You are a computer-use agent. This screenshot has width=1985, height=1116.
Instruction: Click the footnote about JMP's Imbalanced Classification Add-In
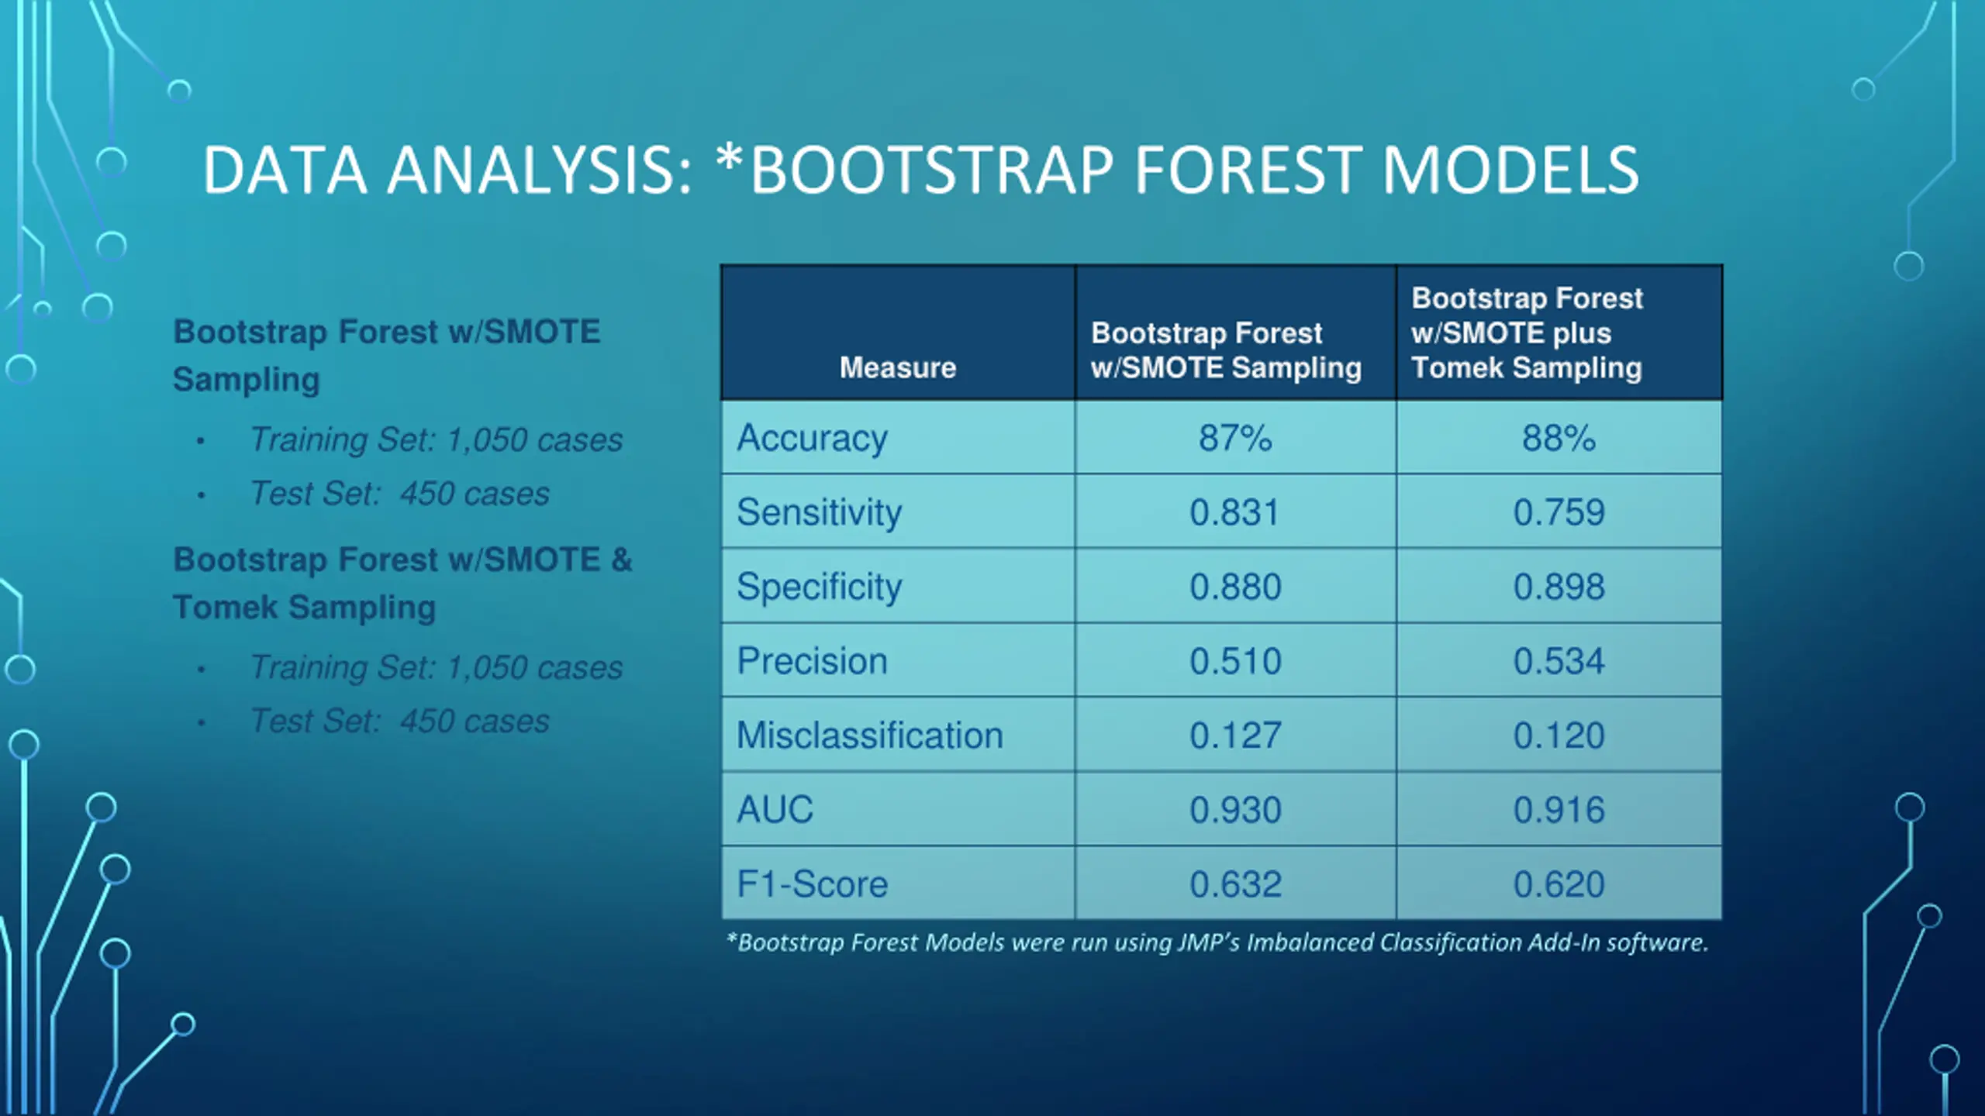pyautogui.click(x=1217, y=942)
